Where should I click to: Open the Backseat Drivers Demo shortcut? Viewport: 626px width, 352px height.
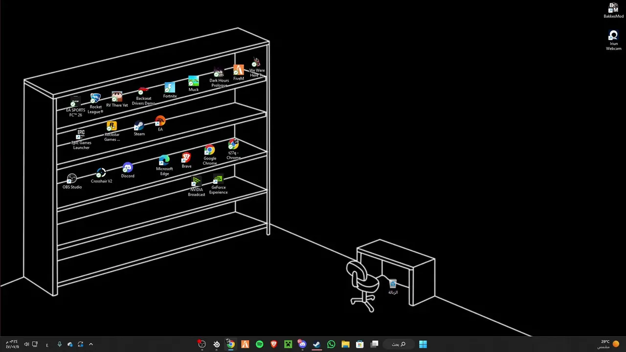[143, 96]
